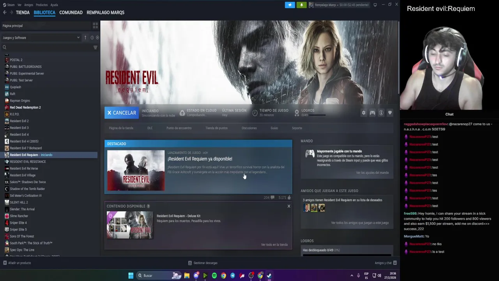499x281 pixels.
Task: Expand the Juegos y Software dropdown
Action: coord(41,37)
